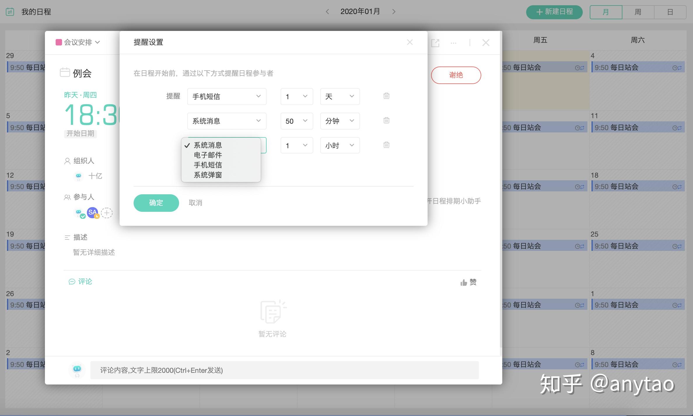This screenshot has height=416, width=693.
Task: Open the 50 minutes value dropdown
Action: tap(297, 121)
